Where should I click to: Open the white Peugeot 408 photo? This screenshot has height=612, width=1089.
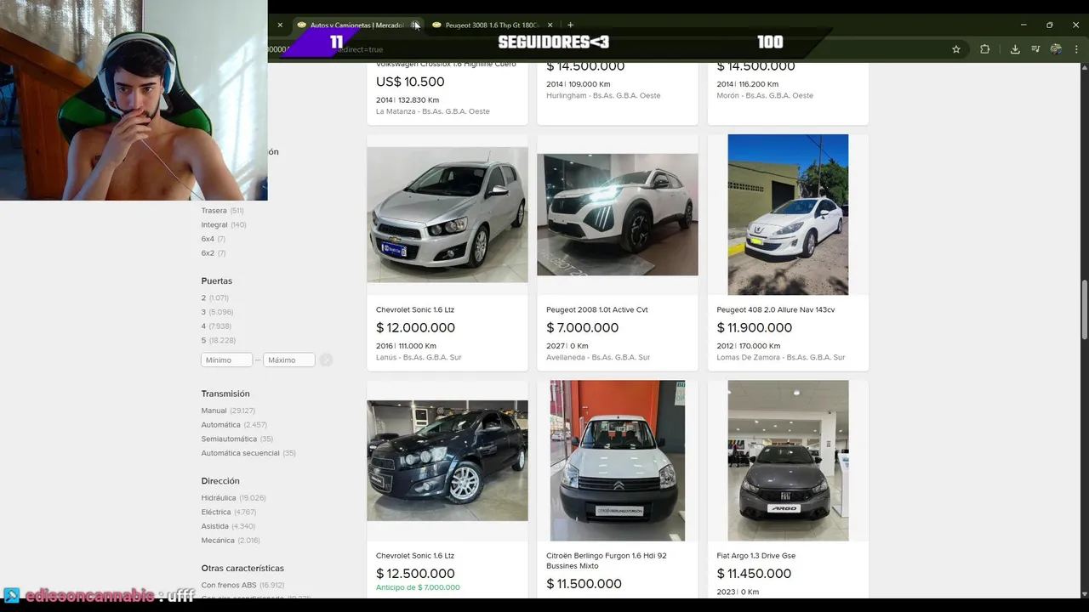point(788,214)
